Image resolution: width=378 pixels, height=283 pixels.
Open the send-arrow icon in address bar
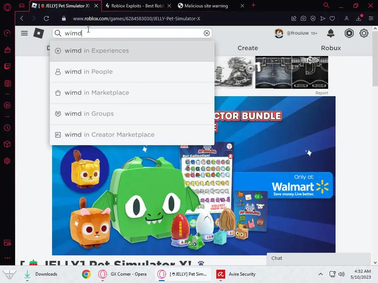tap(323, 18)
